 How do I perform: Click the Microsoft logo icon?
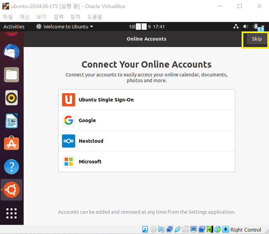pyautogui.click(x=69, y=162)
